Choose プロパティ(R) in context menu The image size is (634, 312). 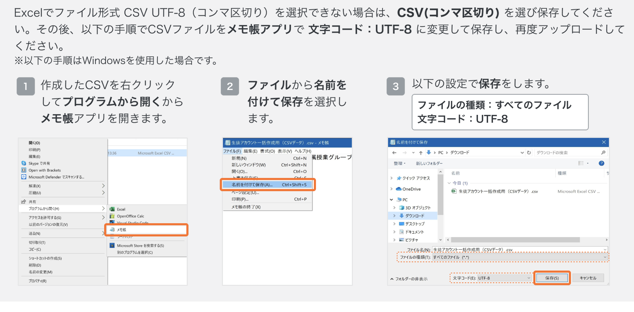[38, 281]
